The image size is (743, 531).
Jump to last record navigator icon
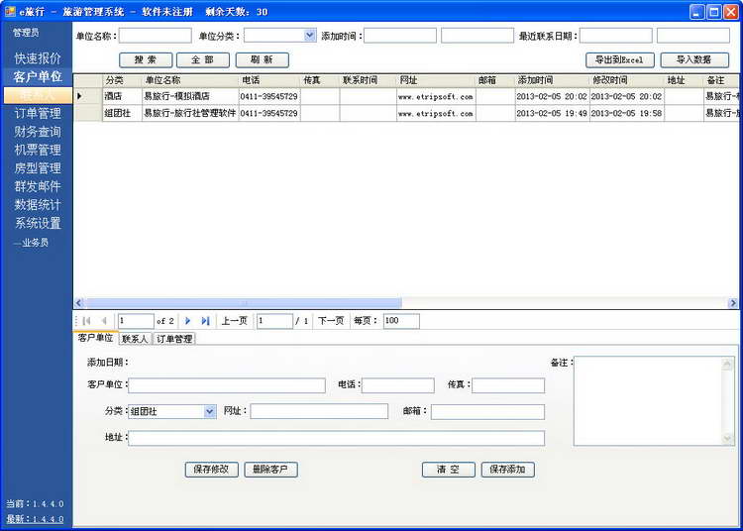pos(205,321)
